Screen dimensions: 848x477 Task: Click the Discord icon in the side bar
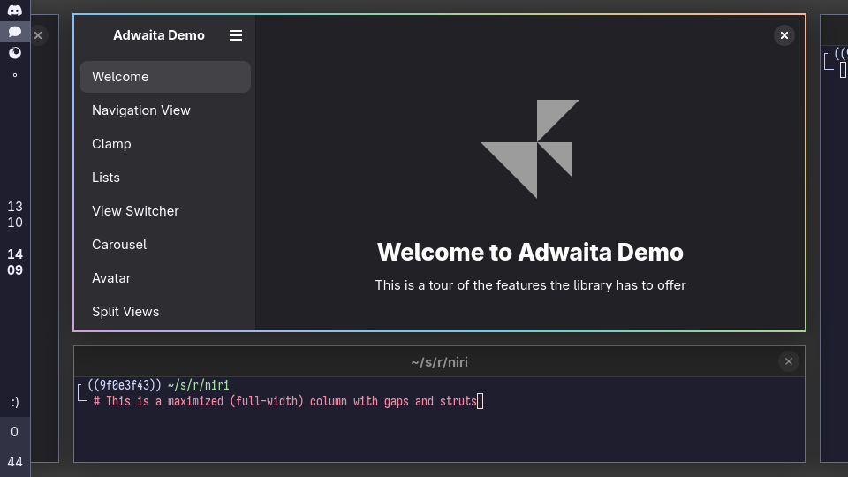point(15,11)
